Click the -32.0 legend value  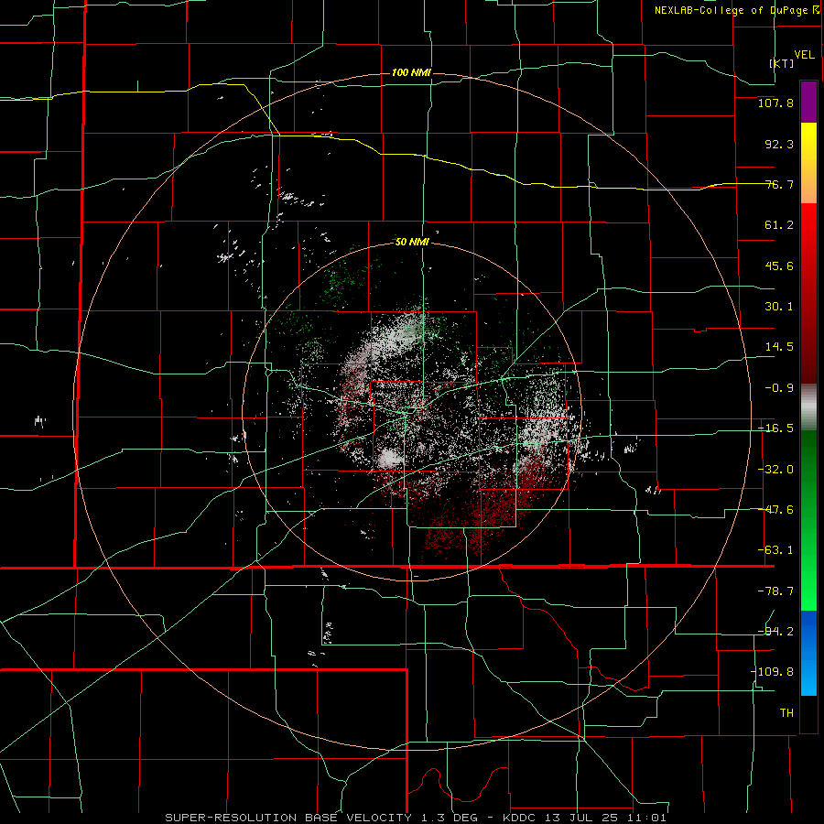tap(775, 470)
